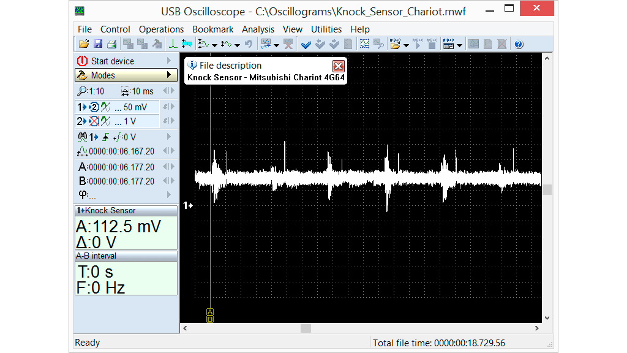This screenshot has height=353, width=627.
Task: Open the Bookmark menu
Action: pyautogui.click(x=212, y=29)
